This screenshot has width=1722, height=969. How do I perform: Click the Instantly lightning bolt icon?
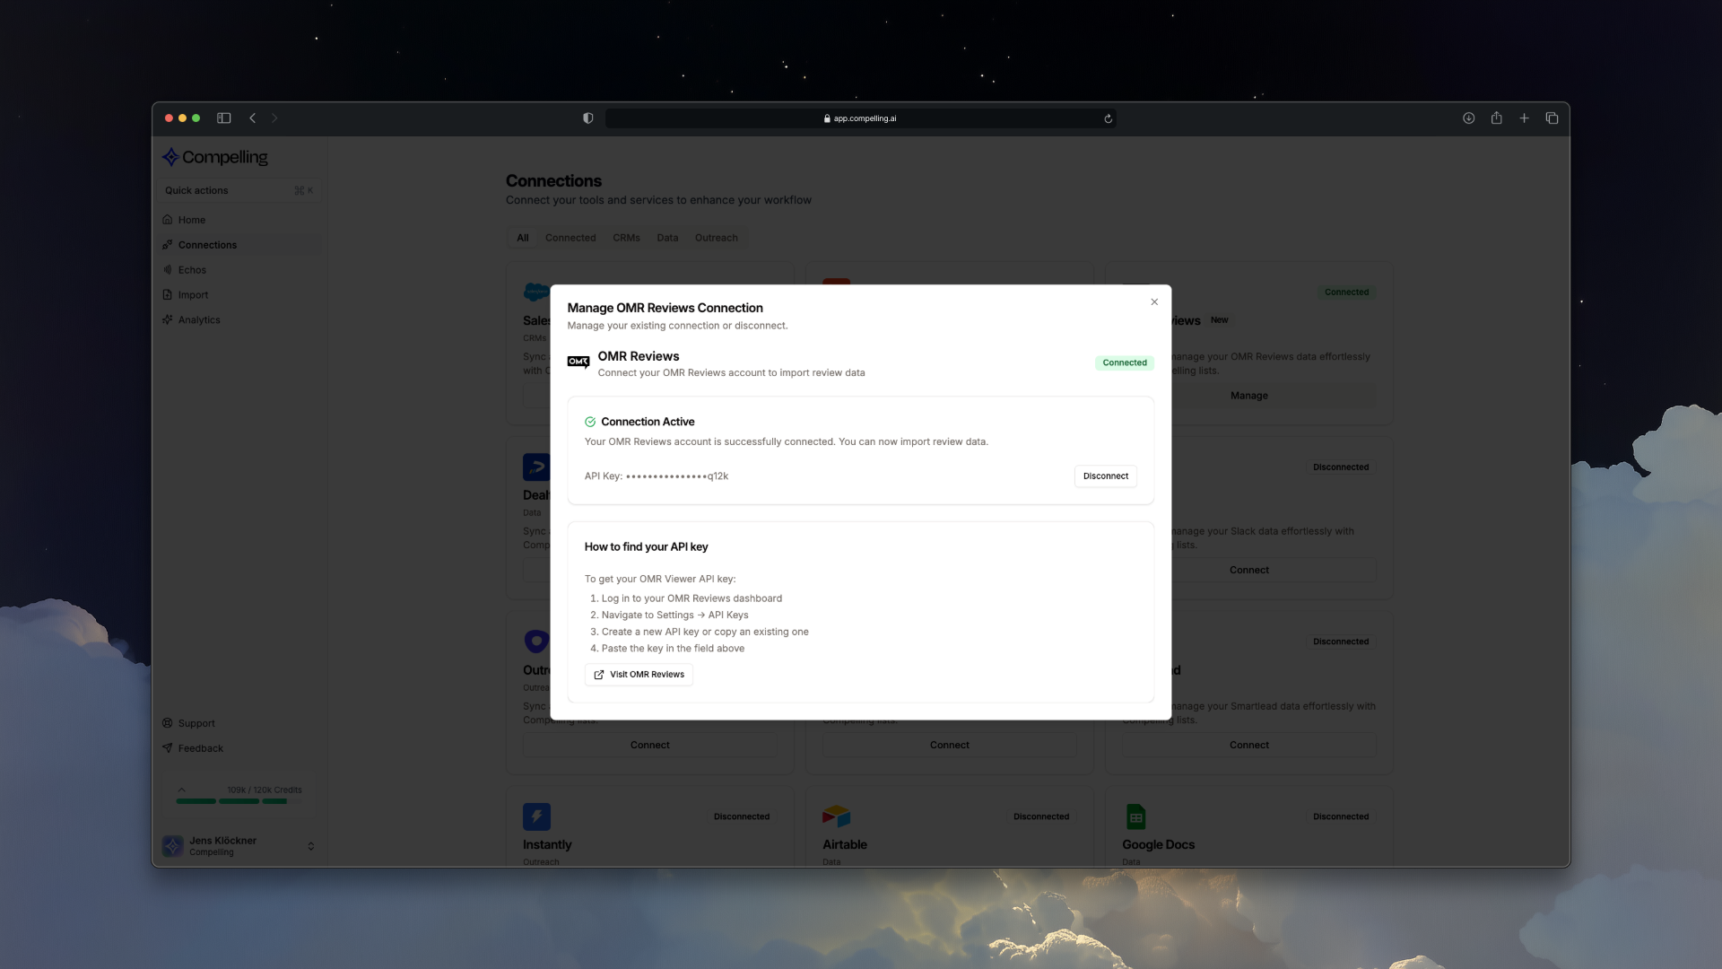[535, 816]
